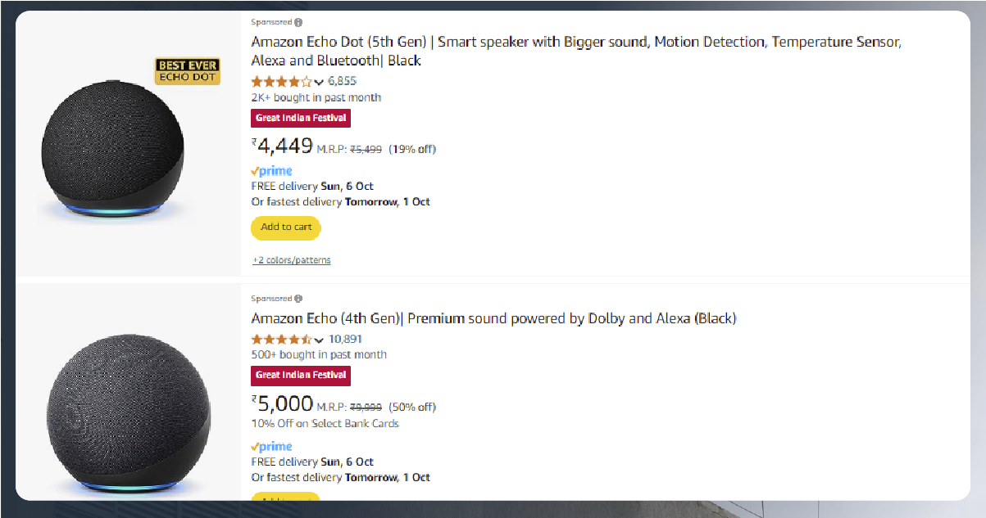Click the star rating icons for Echo Dot 5th Gen
Screen dimensions: 986x518
click(281, 81)
